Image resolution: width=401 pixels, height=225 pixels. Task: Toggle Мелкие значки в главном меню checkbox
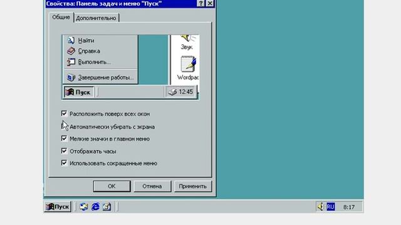[64, 139]
